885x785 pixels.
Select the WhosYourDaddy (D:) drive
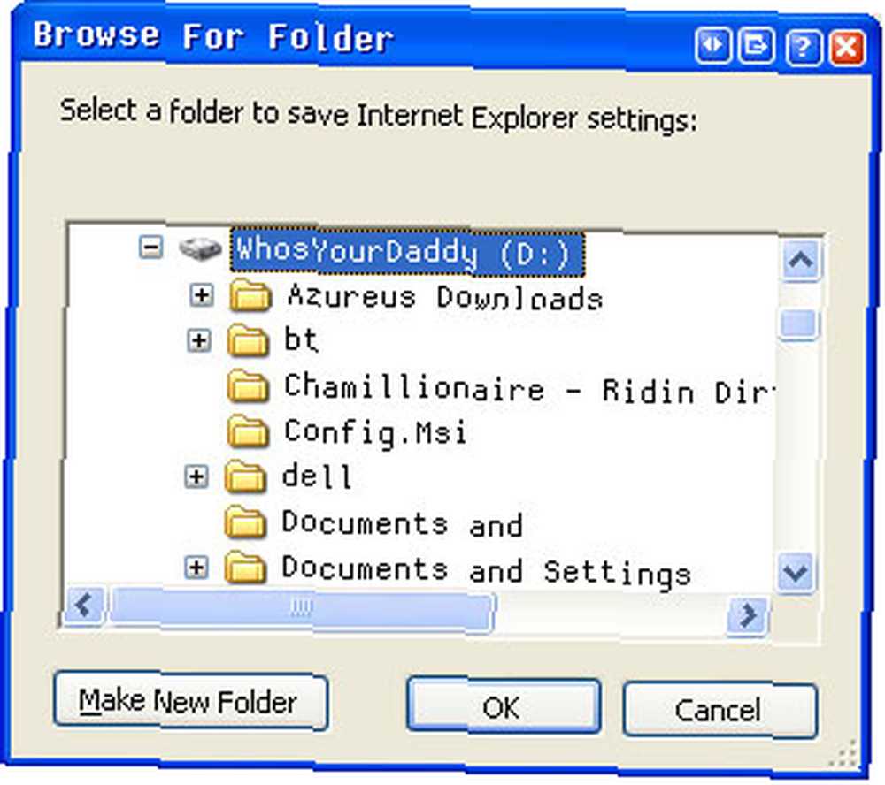click(407, 252)
